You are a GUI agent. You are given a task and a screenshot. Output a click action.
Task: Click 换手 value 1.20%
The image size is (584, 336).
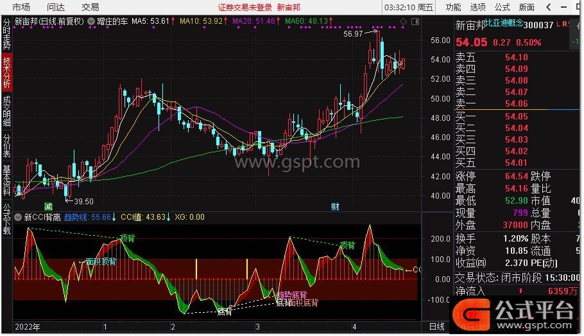[x=516, y=238]
